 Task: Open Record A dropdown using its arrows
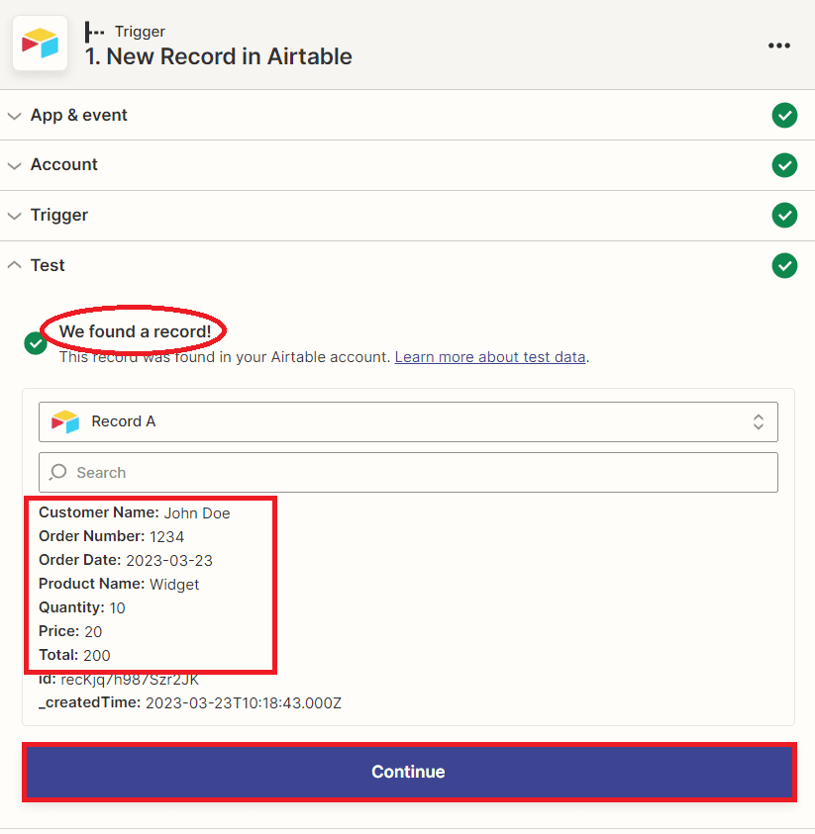pyautogui.click(x=758, y=421)
